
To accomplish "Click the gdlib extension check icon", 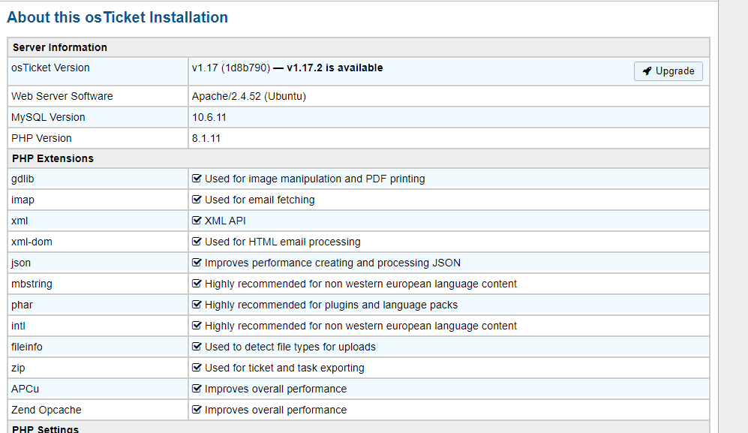I will click(197, 179).
